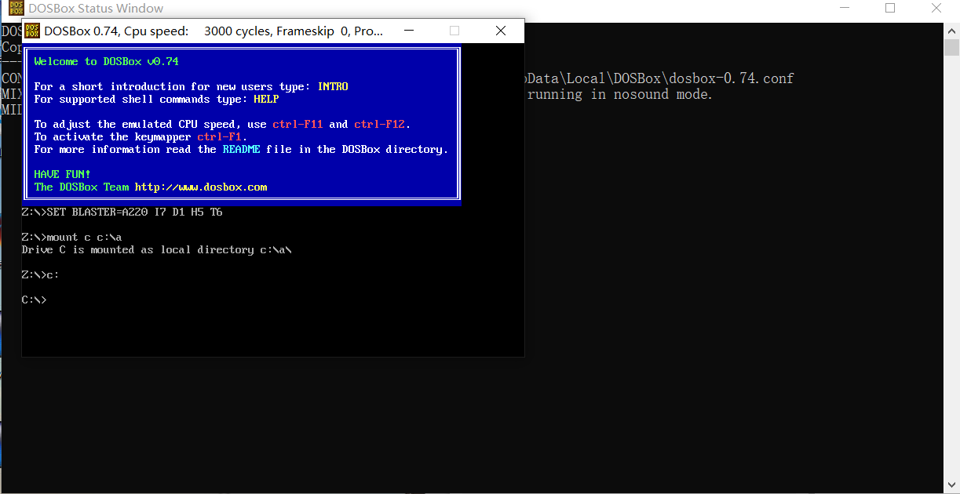The image size is (960, 494).
Task: Click the ctrl-F1 keymapper shortcut text
Action: [x=219, y=136]
